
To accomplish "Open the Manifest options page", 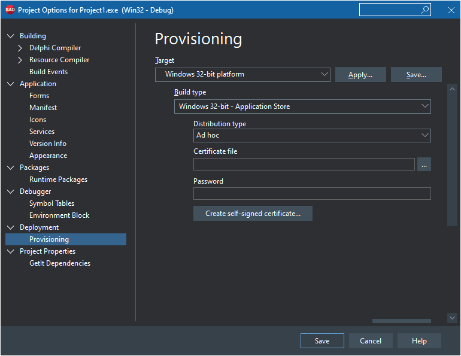I will tap(43, 108).
